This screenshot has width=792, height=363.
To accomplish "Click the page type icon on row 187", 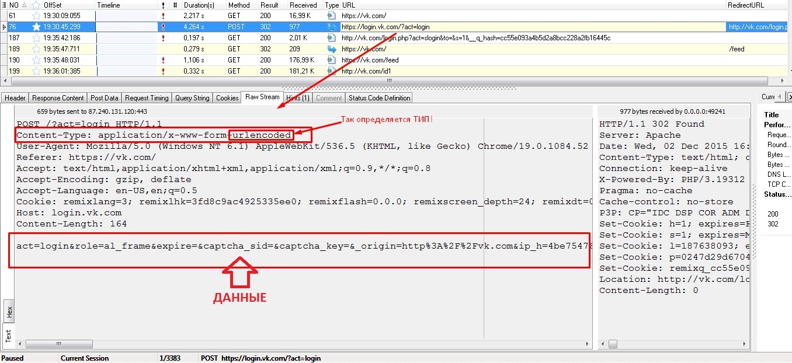I will click(332, 38).
